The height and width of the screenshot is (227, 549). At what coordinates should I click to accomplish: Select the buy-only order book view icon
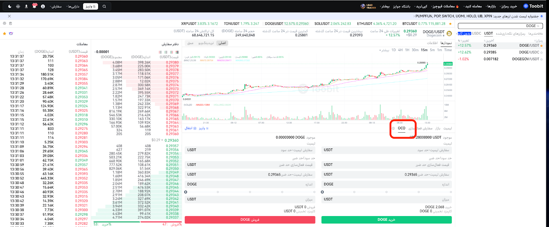click(166, 52)
